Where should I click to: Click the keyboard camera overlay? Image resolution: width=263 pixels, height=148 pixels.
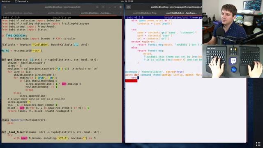[x=233, y=61]
